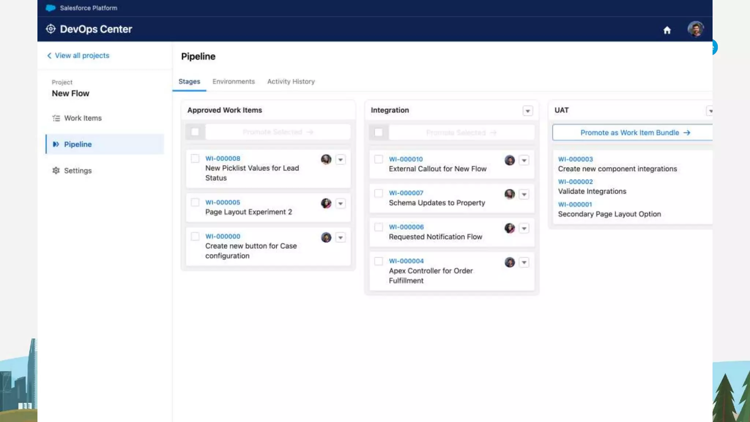Screen dimensions: 750x422
Task: Open the Integration stage dropdown menu
Action: tap(527, 111)
